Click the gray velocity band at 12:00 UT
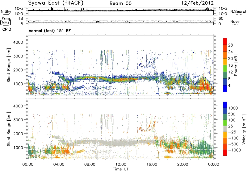Screen dimensions: 247x171 pyautogui.click(x=121, y=143)
